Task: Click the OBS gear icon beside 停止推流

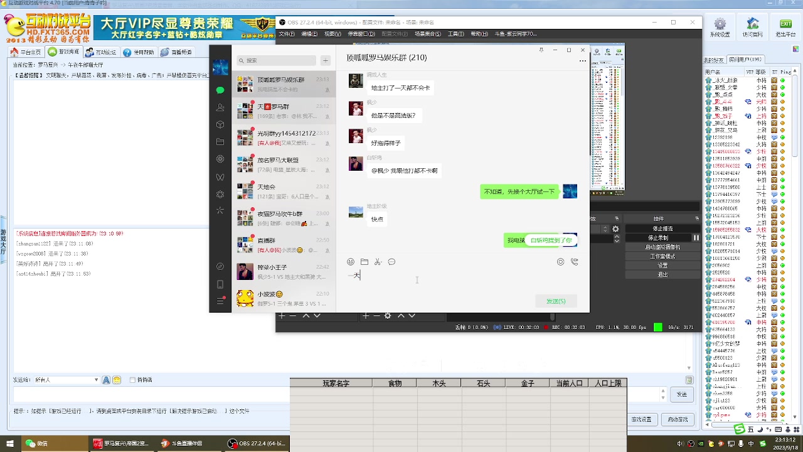Action: point(615,229)
